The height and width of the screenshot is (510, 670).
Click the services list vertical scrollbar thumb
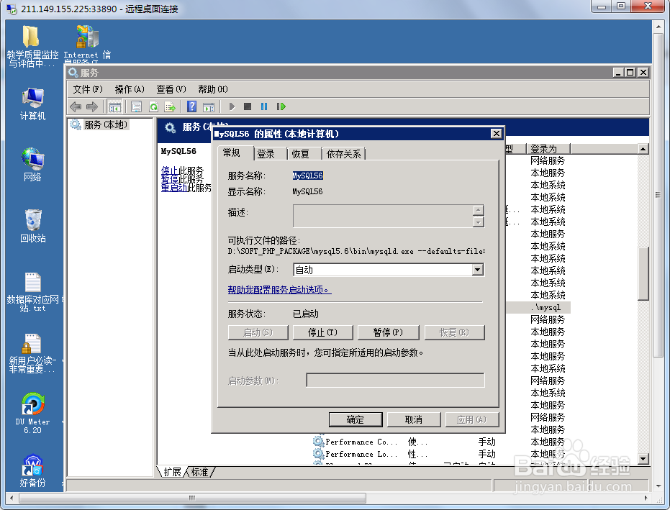(x=643, y=273)
